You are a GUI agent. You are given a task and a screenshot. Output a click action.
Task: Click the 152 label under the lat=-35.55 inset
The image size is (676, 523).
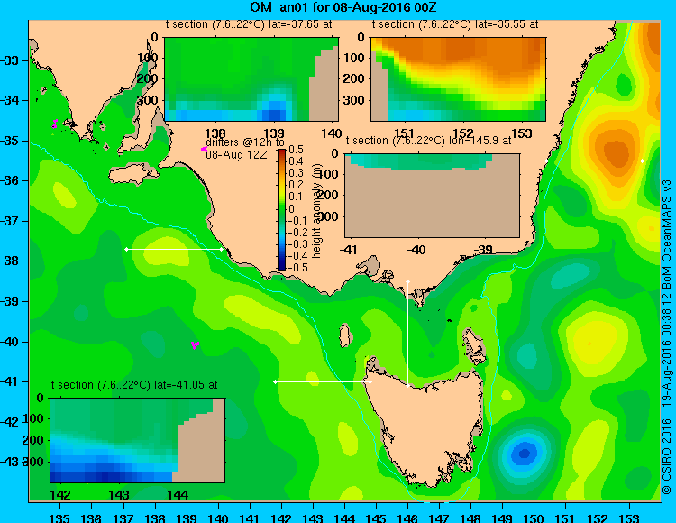point(463,133)
